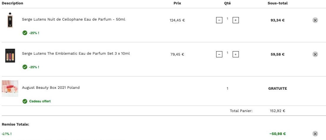Decrease quantity of Emblematic Set
The height and width of the screenshot is (140, 326).
[219, 54]
